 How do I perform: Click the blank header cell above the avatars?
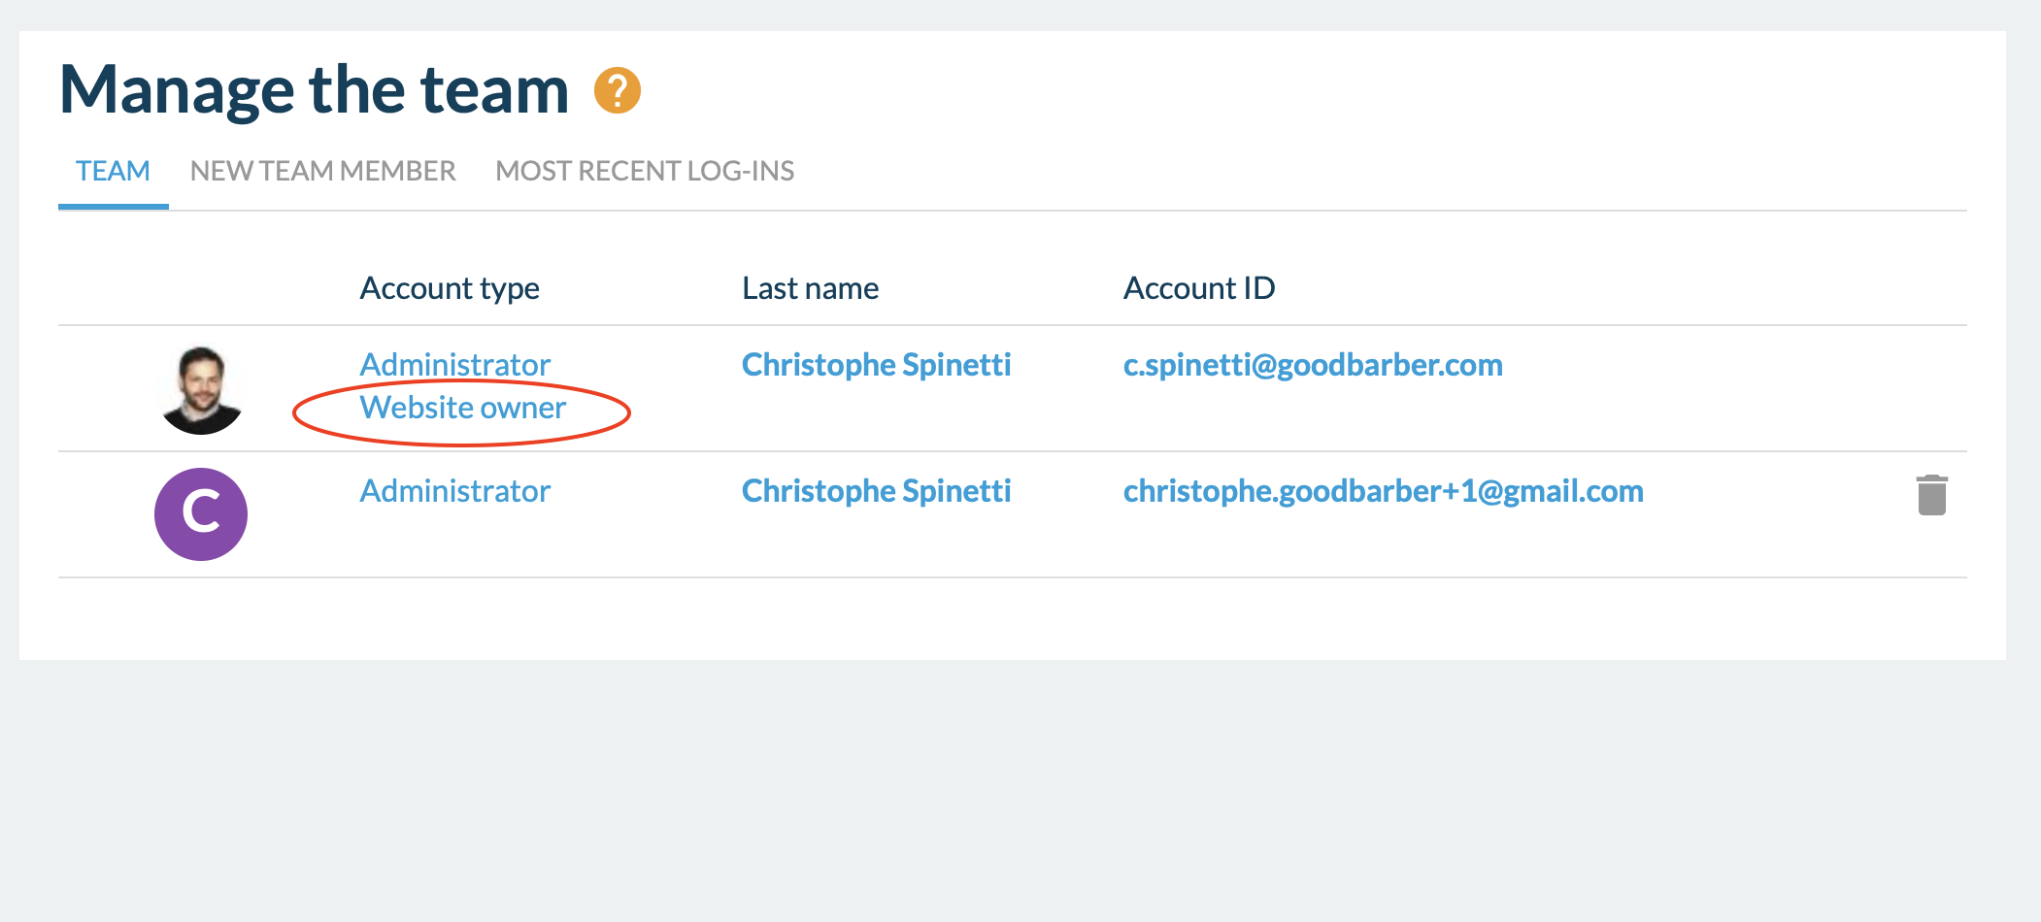tap(201, 288)
